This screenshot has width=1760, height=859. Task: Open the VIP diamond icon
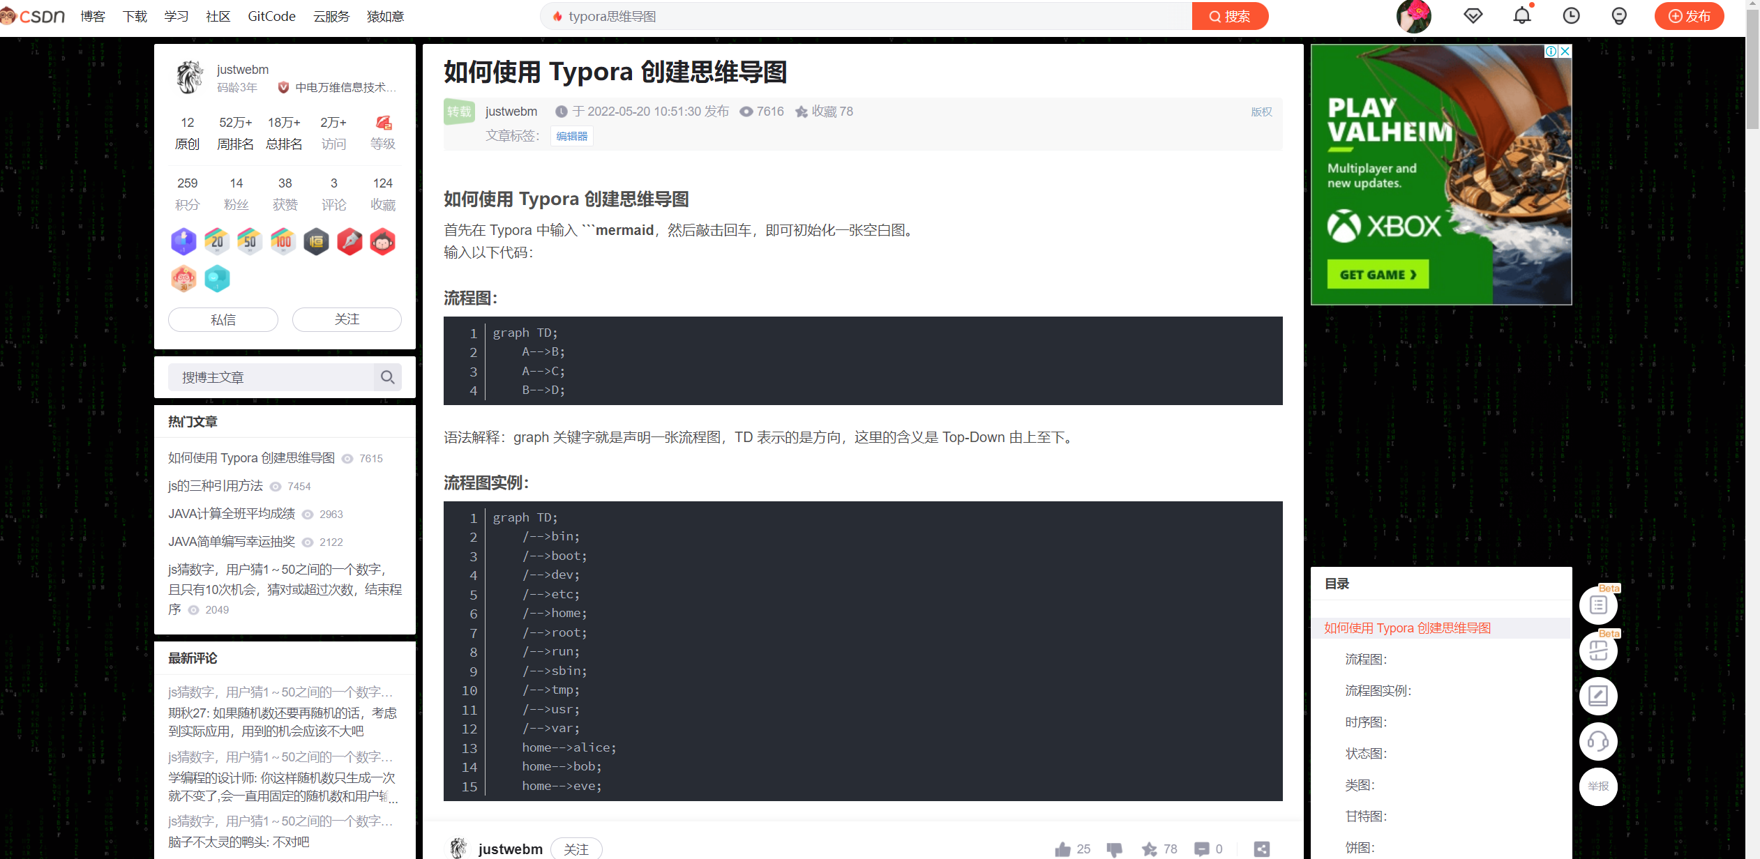pyautogui.click(x=1473, y=16)
